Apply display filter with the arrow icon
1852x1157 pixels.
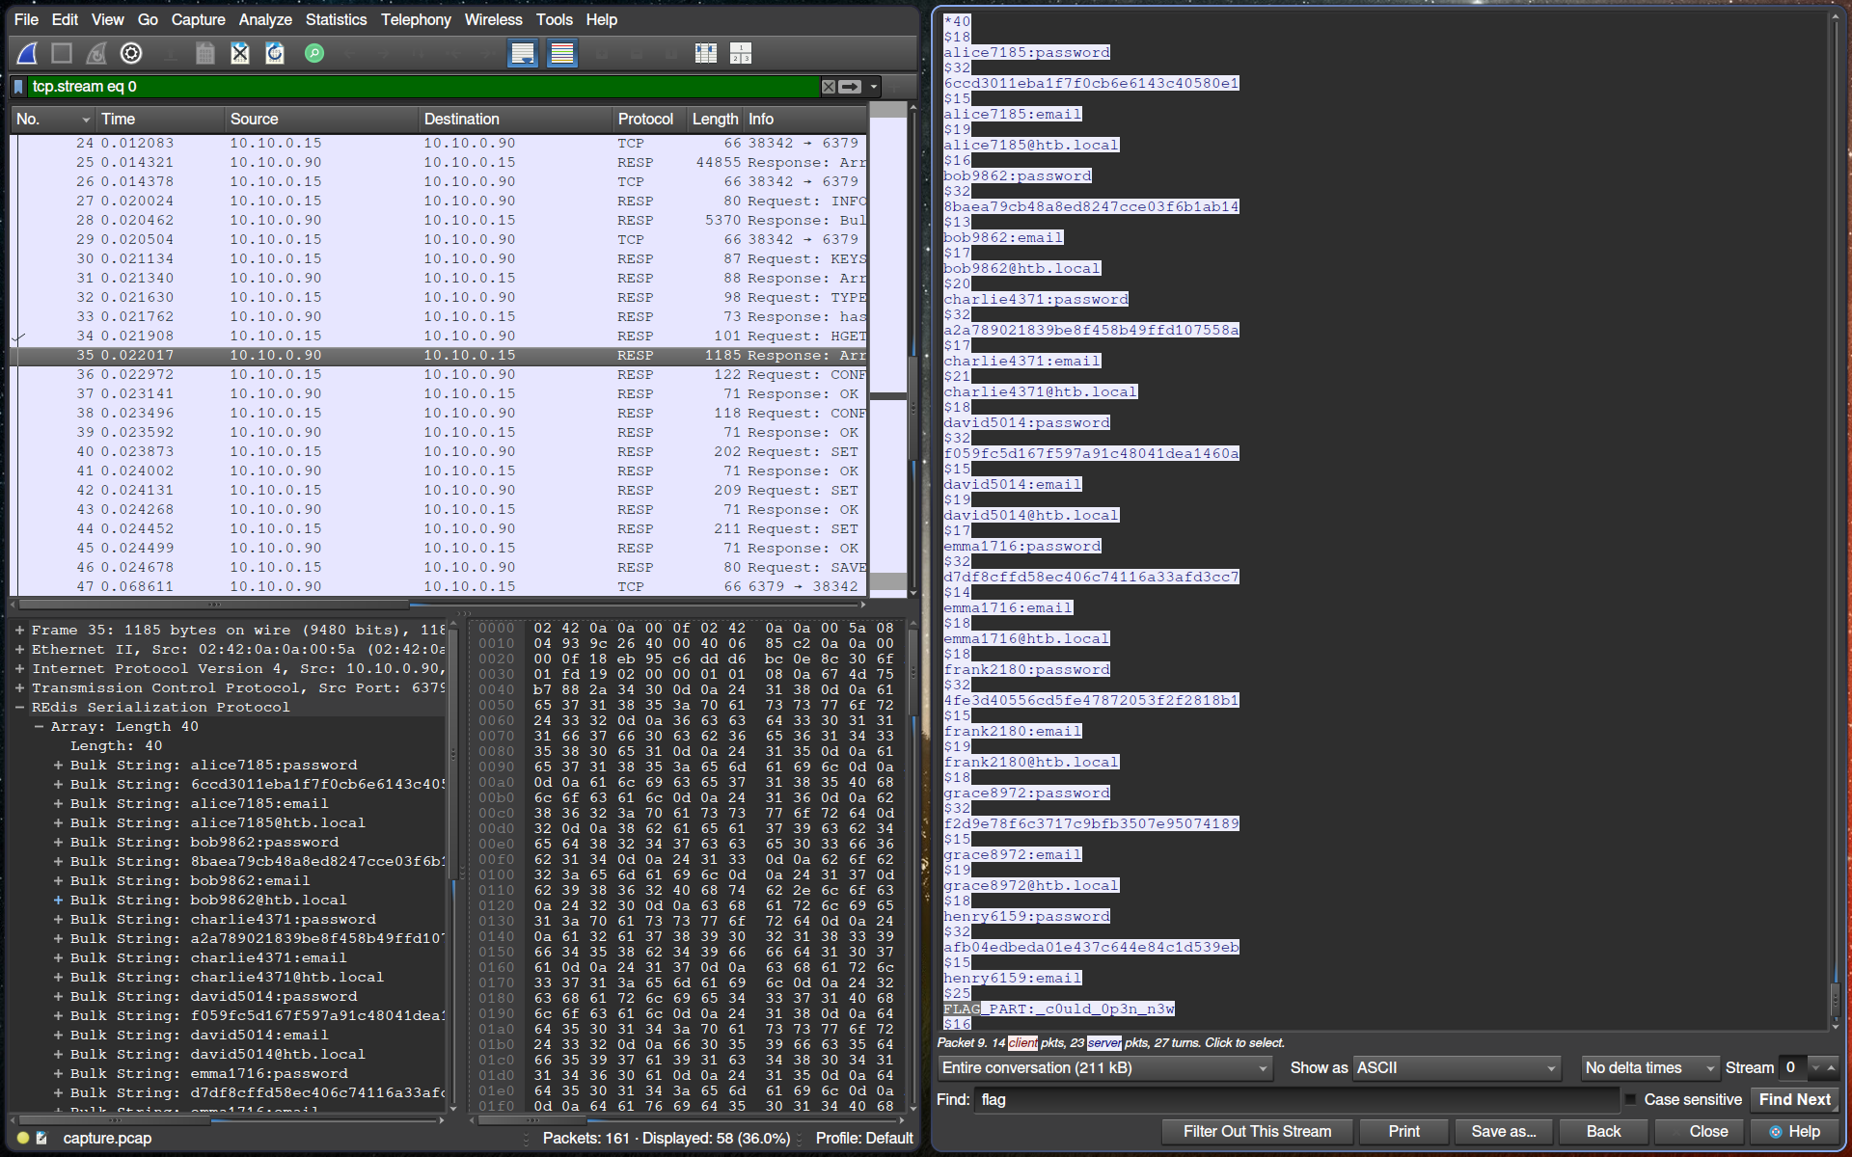tap(850, 87)
